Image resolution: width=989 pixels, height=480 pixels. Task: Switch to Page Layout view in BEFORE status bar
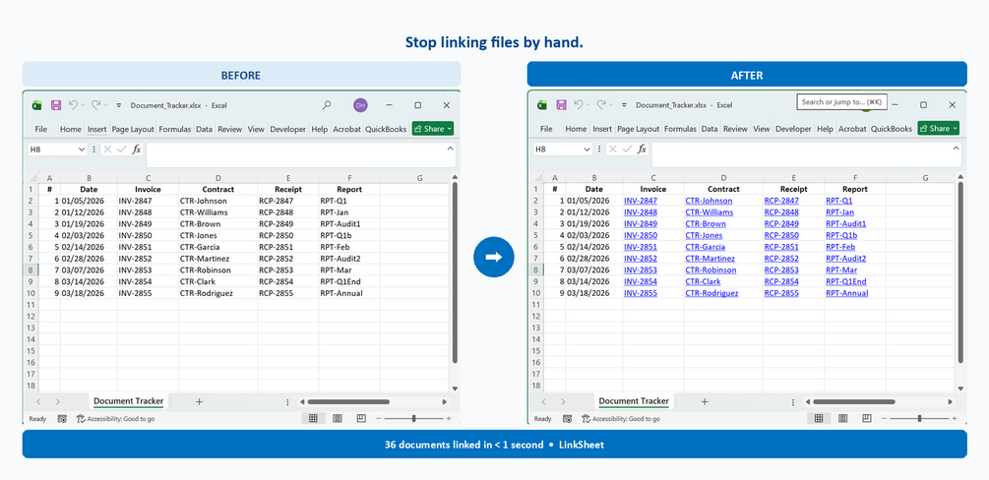[338, 418]
